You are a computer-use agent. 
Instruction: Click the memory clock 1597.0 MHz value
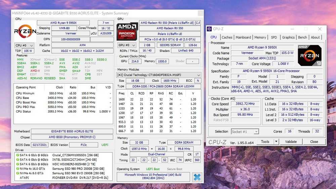[x=139, y=149]
